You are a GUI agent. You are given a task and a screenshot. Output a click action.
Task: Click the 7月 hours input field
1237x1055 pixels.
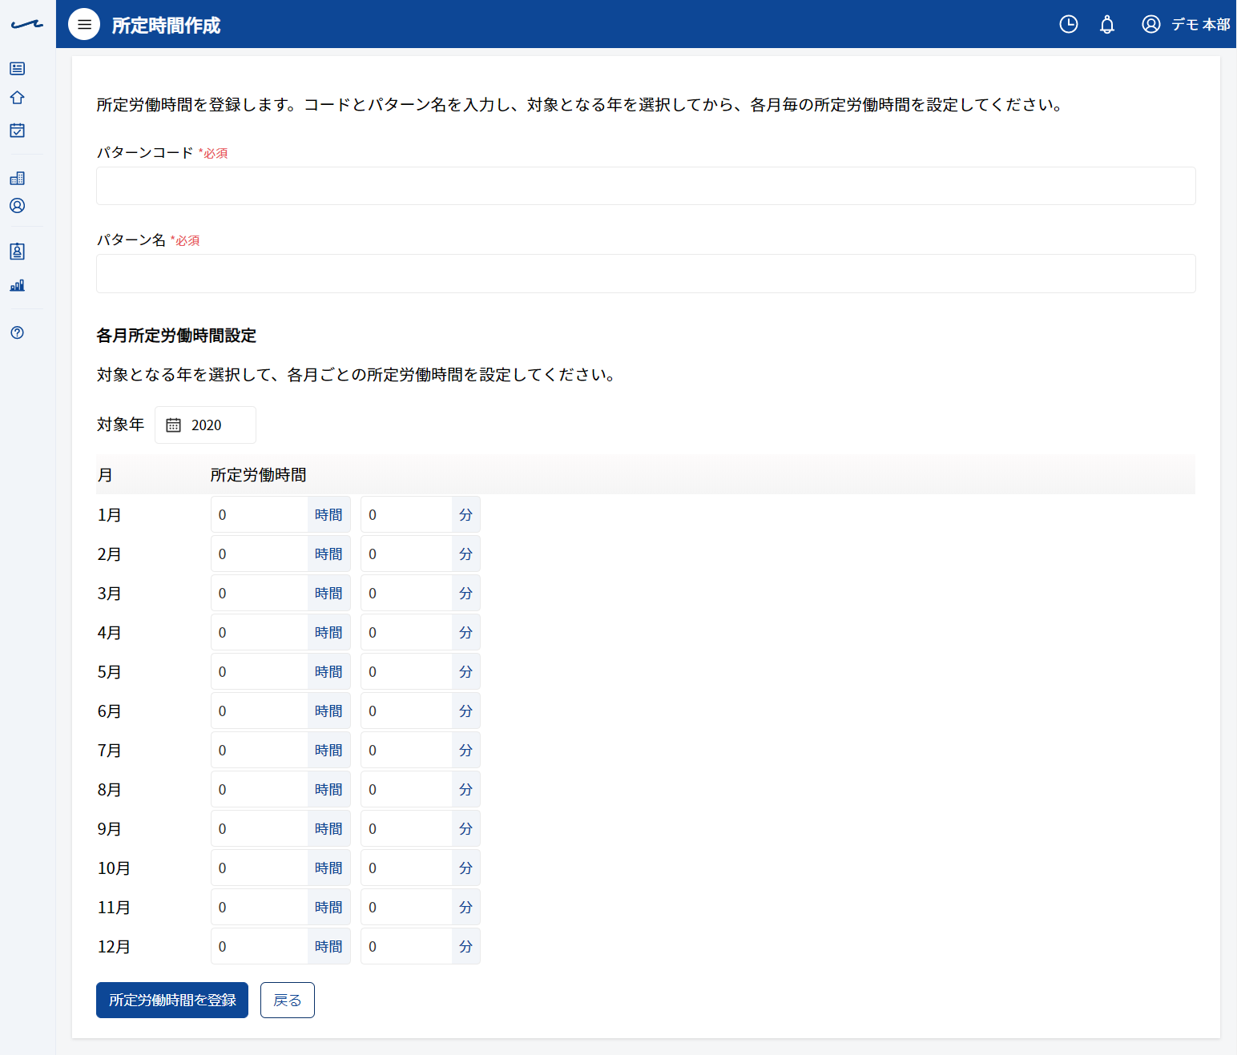(260, 750)
